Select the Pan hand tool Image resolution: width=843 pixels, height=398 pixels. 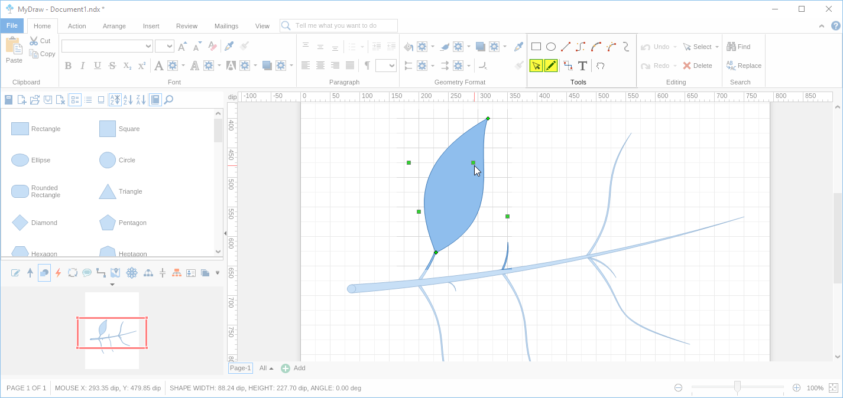pos(600,66)
